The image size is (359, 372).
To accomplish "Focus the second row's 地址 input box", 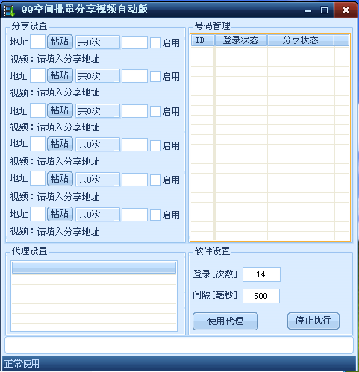I will 37,75.
